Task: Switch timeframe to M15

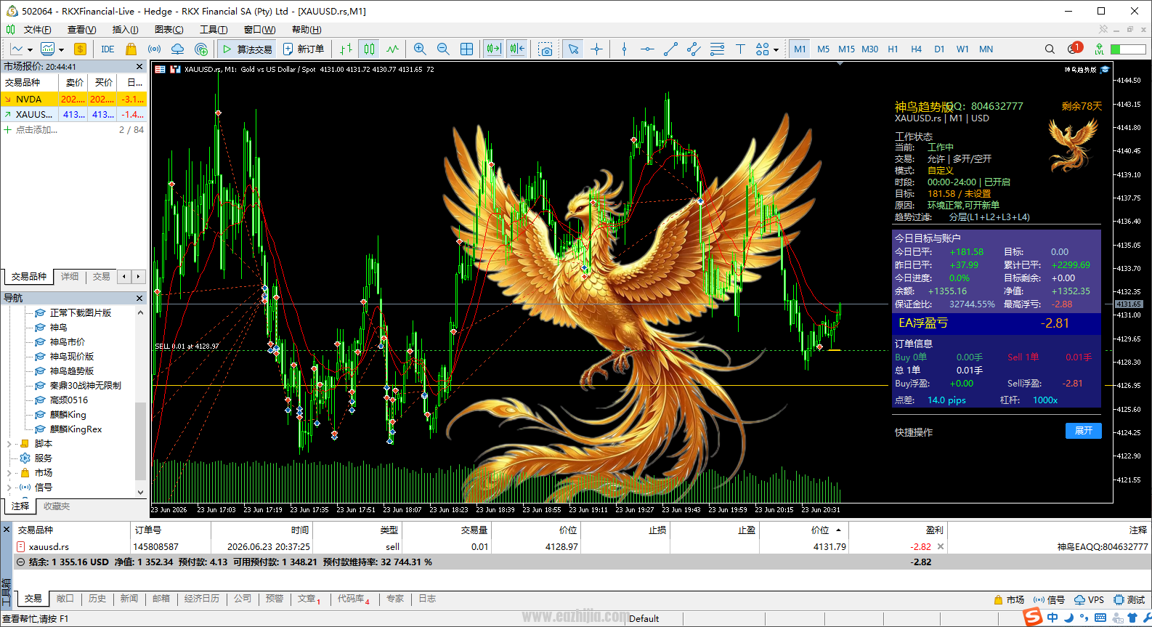Action: coord(846,49)
